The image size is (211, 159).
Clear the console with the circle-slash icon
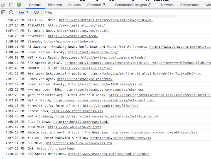(11, 12)
